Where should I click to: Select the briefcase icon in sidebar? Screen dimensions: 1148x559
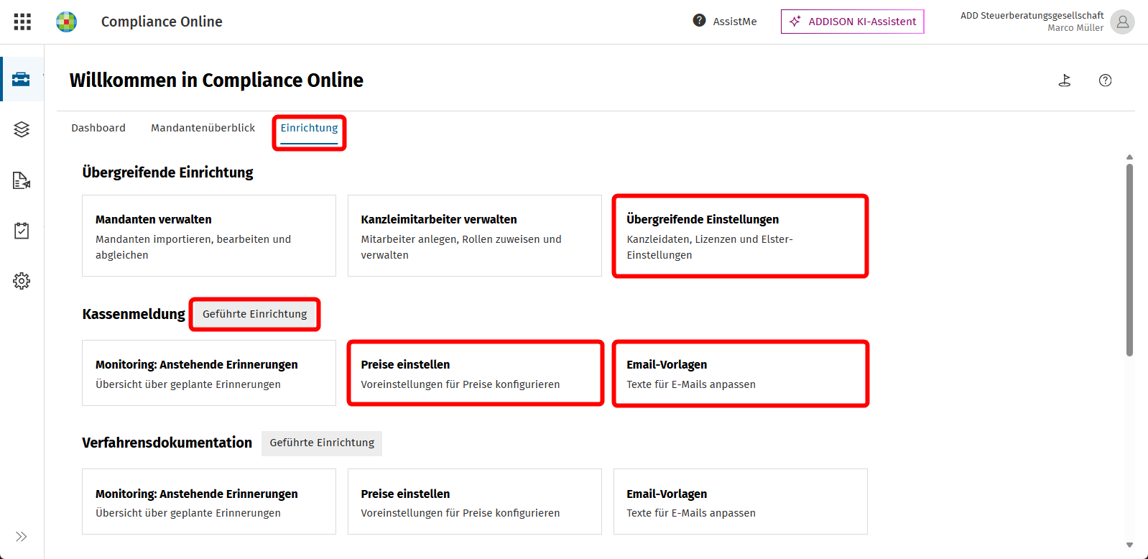[22, 79]
